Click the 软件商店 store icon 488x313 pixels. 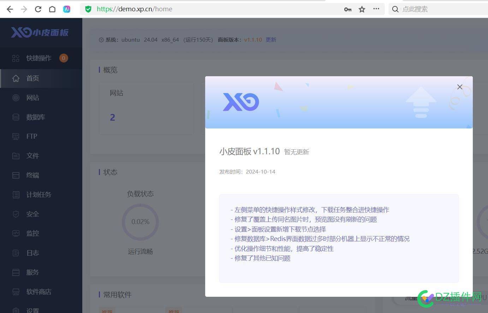pyautogui.click(x=16, y=291)
